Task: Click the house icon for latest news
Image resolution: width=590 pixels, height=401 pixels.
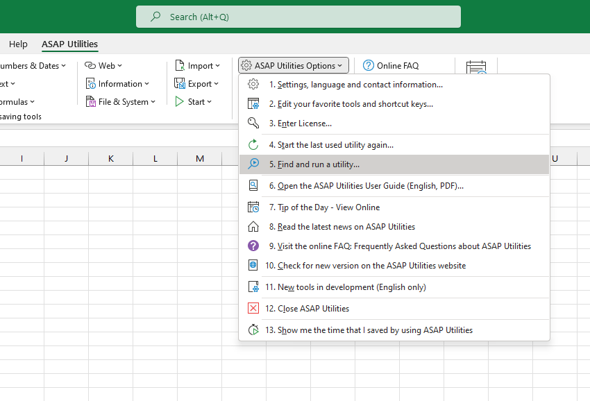Action: tap(253, 226)
